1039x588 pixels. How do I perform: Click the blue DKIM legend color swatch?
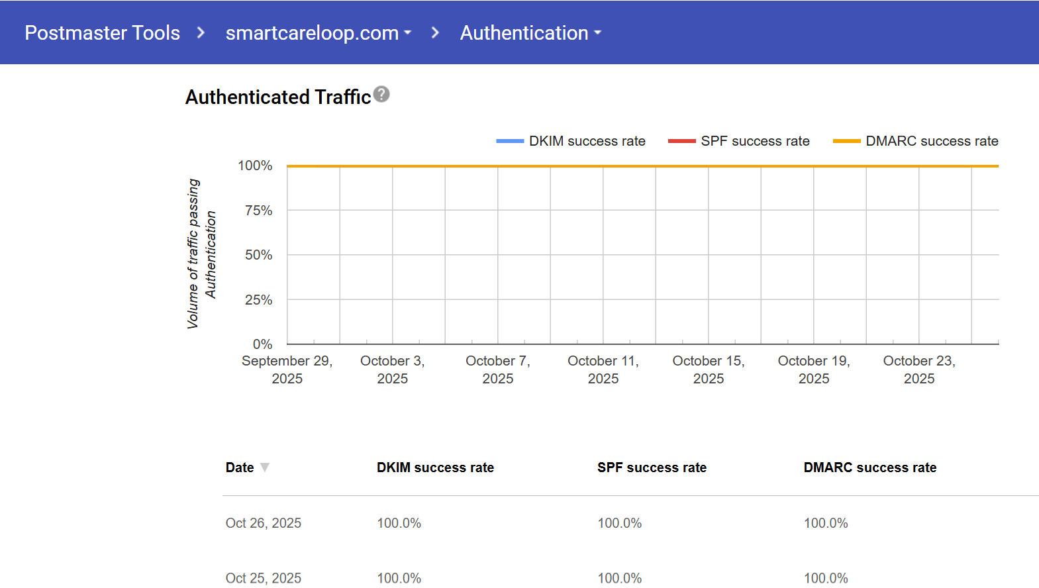(x=510, y=141)
